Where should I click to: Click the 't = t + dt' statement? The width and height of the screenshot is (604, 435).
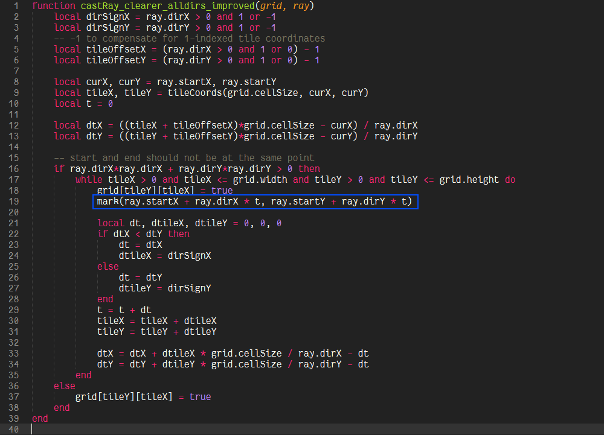pos(124,310)
